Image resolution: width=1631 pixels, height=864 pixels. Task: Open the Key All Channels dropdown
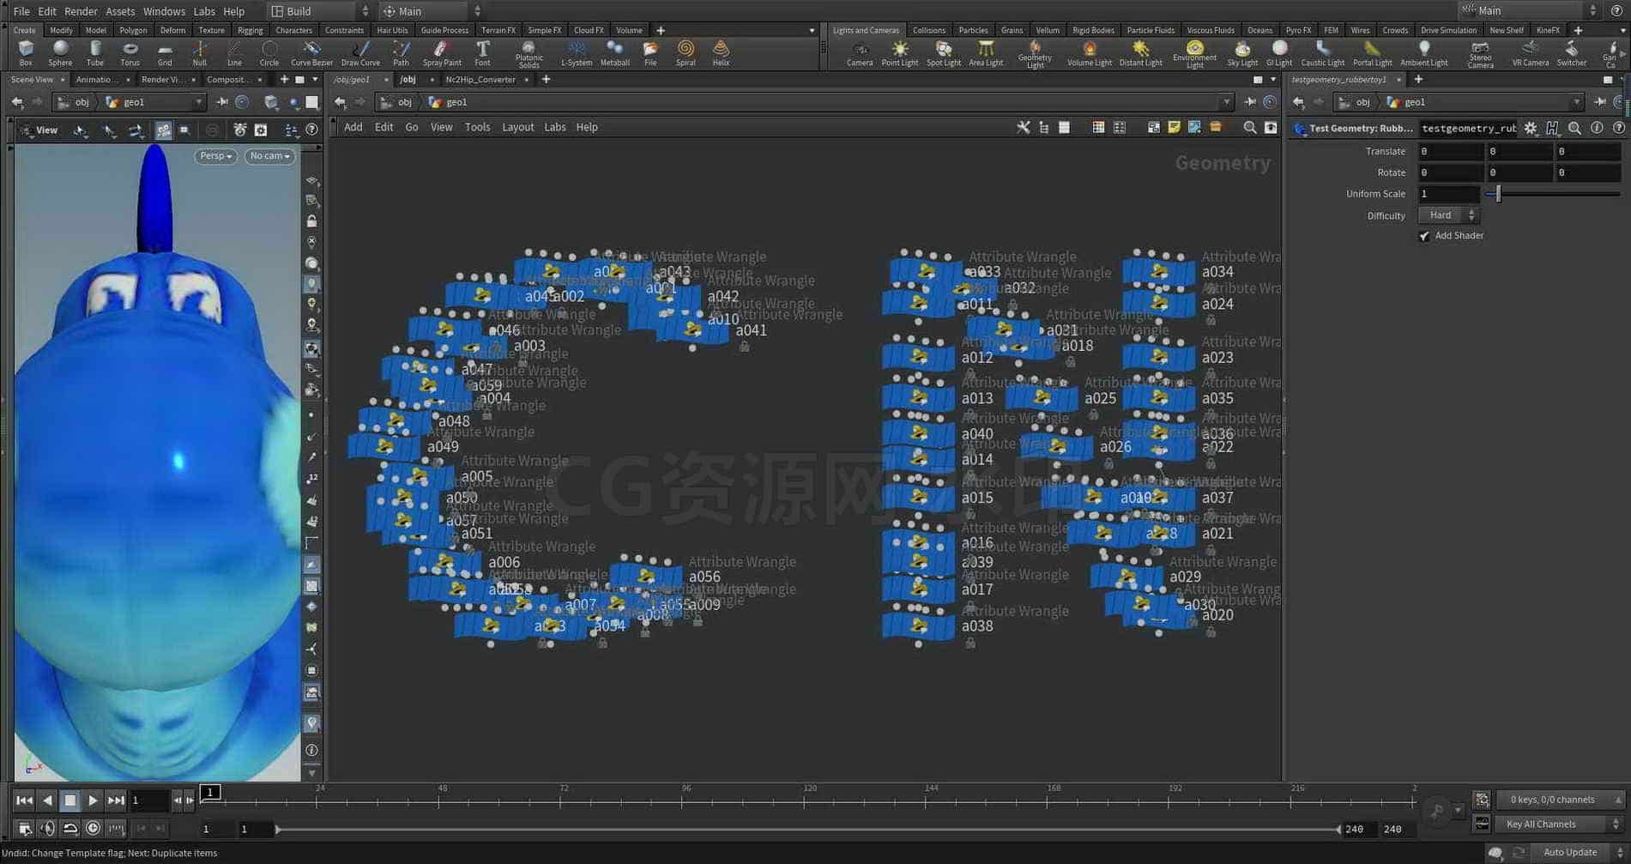[1561, 825]
